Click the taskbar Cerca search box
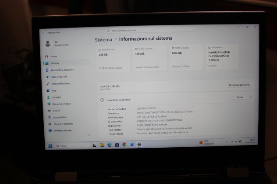Viewport: 277px width, 184px height. click(x=72, y=146)
